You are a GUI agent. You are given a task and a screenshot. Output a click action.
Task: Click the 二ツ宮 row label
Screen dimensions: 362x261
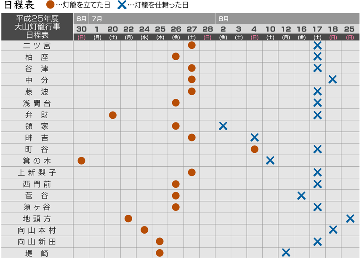[x=37, y=46]
